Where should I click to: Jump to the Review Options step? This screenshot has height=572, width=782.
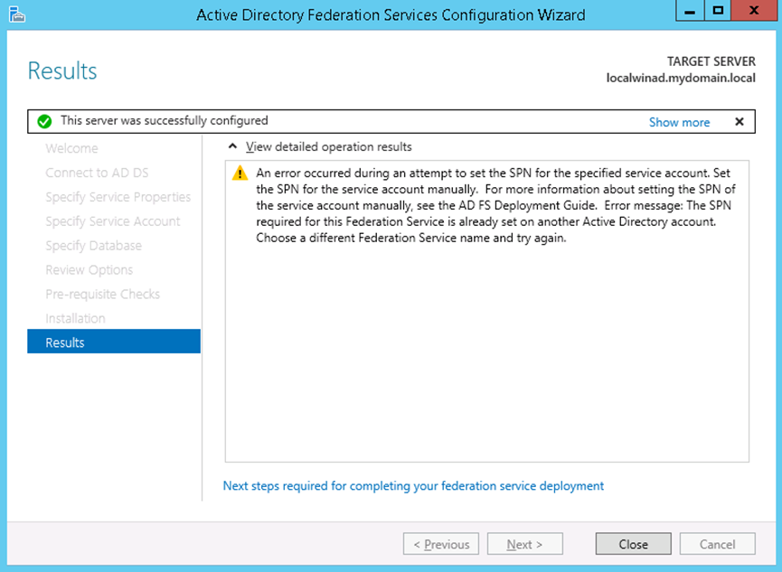point(90,270)
